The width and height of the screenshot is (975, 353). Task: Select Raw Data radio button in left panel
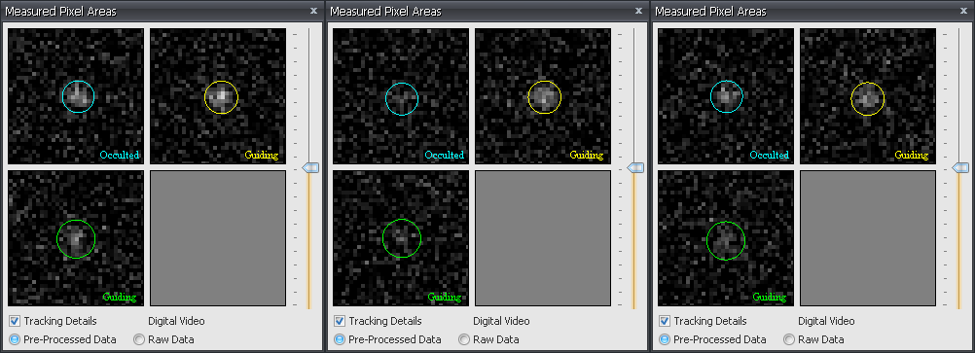(140, 339)
